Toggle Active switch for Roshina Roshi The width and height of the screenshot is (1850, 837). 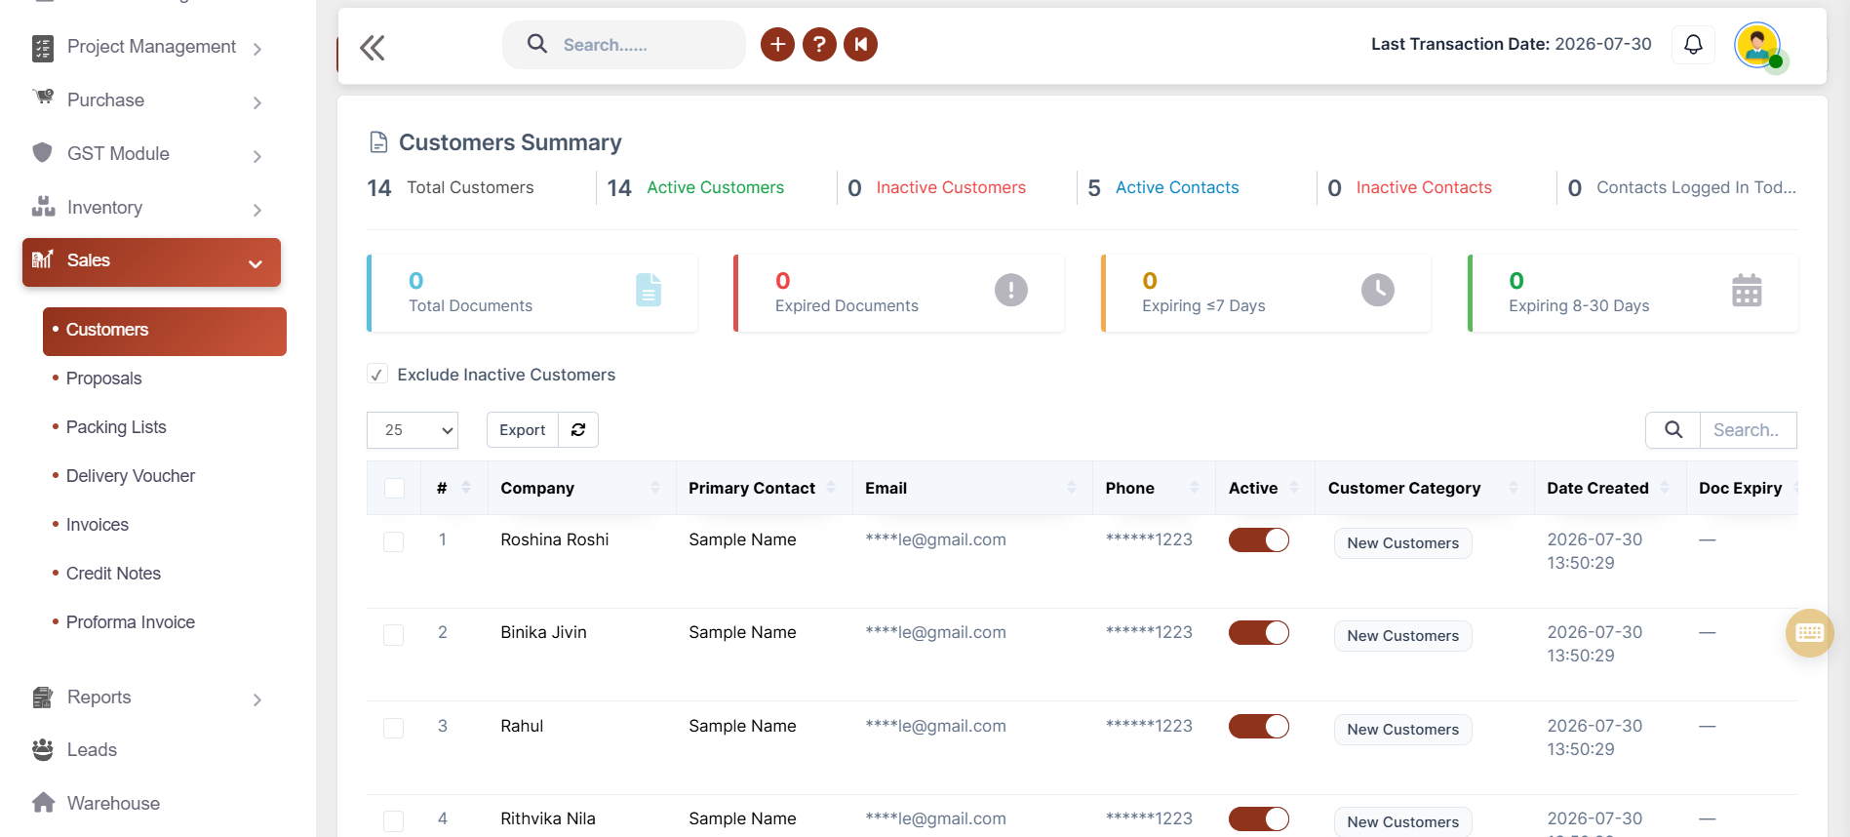pyautogui.click(x=1259, y=540)
